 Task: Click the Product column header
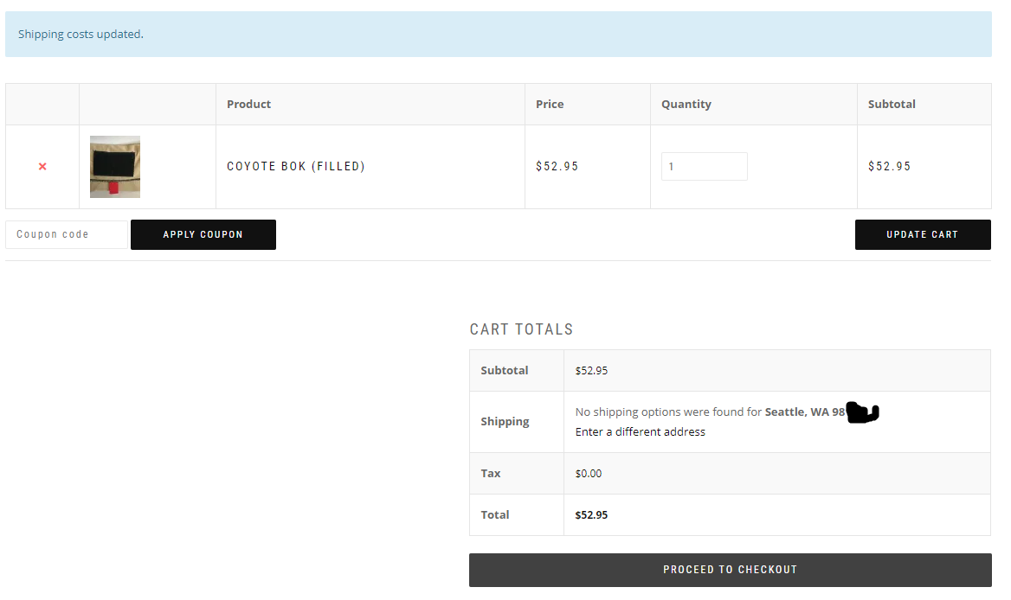click(x=249, y=104)
